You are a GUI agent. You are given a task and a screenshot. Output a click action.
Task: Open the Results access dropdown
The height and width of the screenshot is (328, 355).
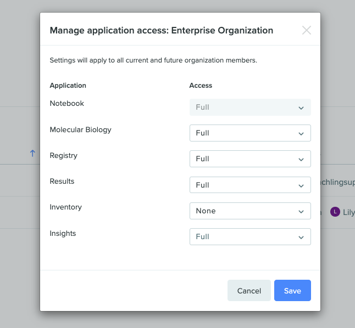coord(250,185)
